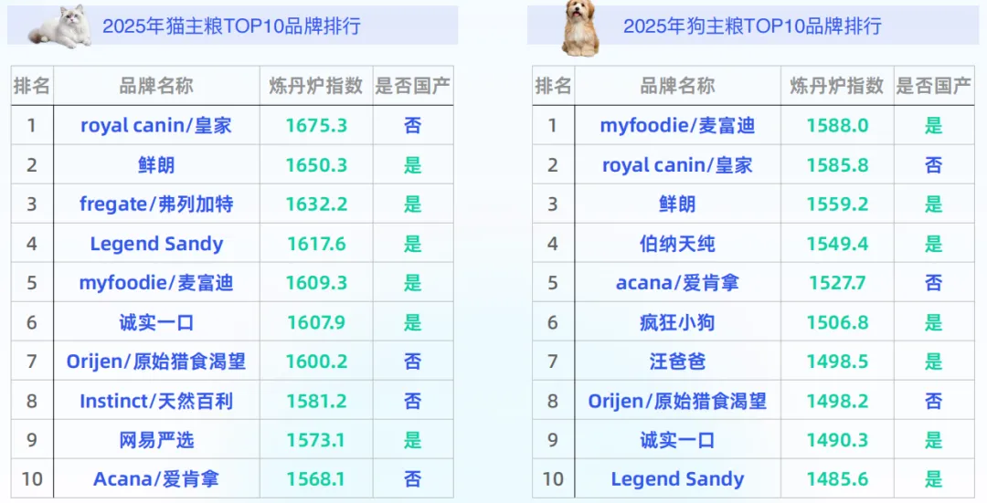Select Legend Sandy in the cat food table
Image resolution: width=987 pixels, height=503 pixels.
[x=156, y=244]
